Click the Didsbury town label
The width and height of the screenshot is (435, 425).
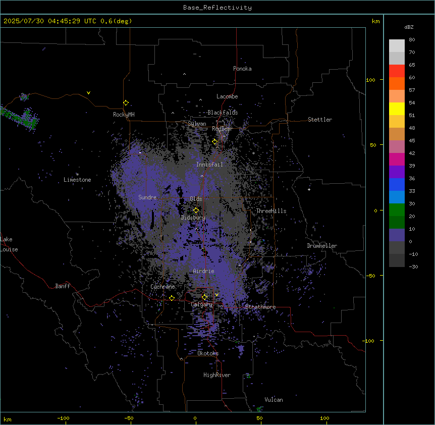pos(193,218)
